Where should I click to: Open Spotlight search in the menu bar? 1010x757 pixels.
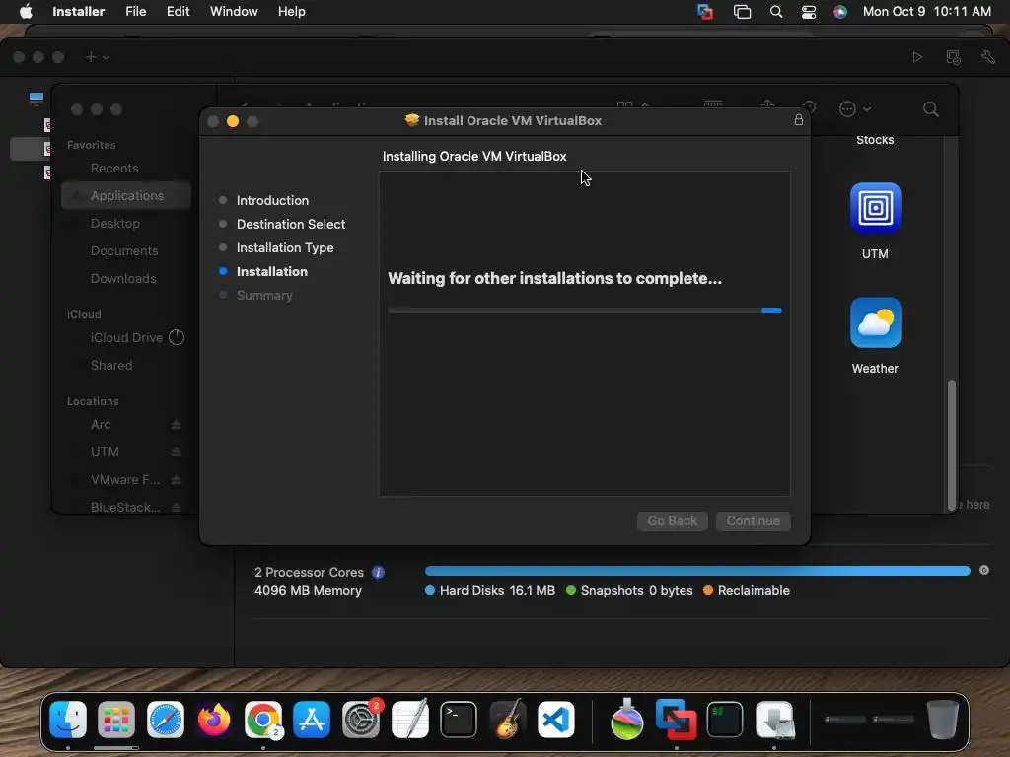(x=776, y=12)
